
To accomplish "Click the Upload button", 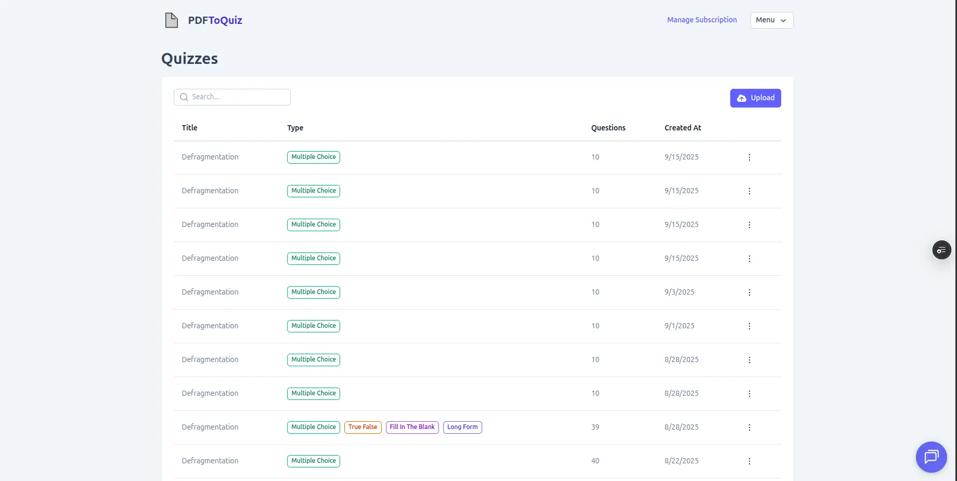I will pos(755,98).
